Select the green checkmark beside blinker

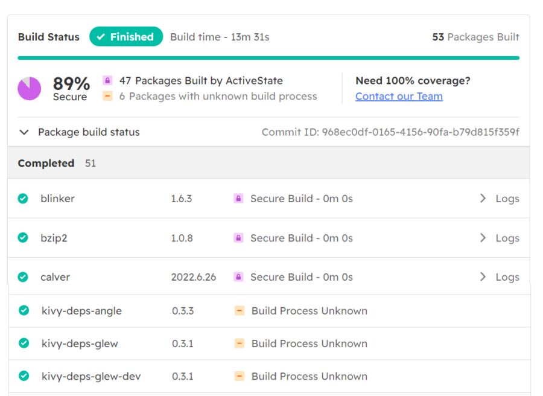pos(22,198)
